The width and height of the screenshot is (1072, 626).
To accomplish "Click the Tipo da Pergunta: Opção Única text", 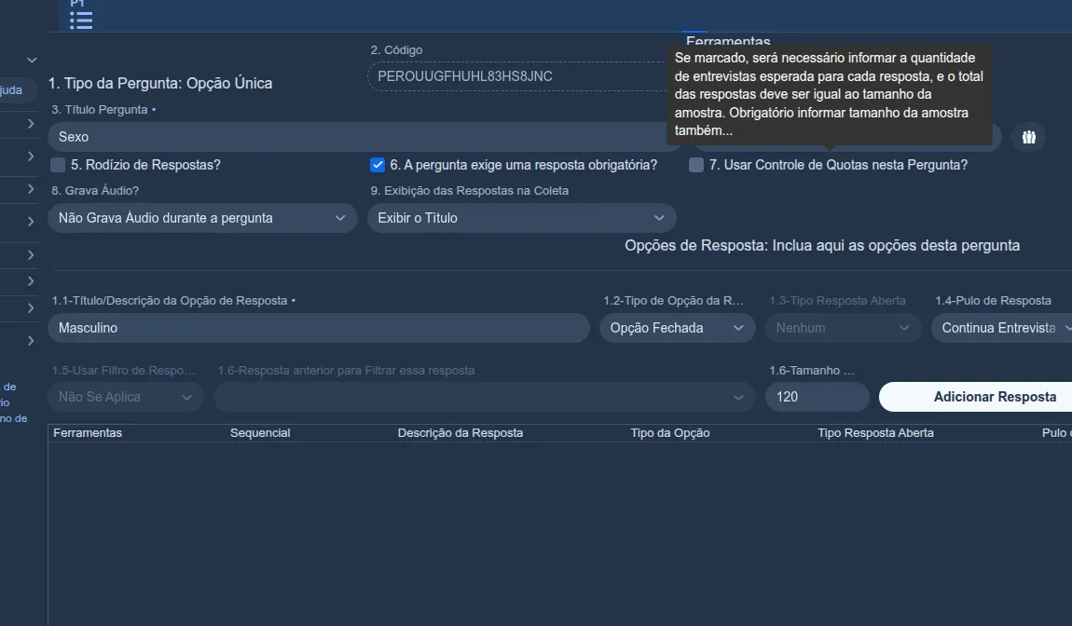I will pos(160,84).
